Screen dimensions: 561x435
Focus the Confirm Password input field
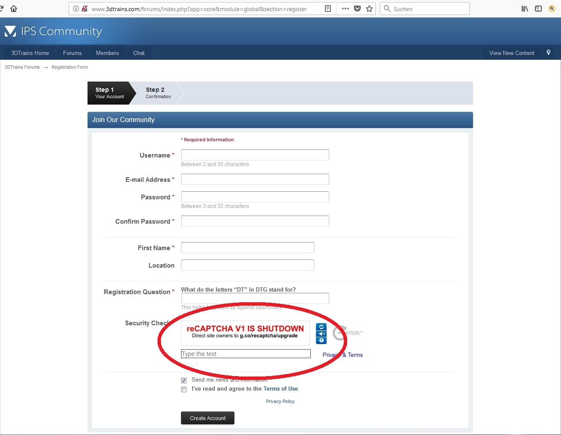pos(255,221)
